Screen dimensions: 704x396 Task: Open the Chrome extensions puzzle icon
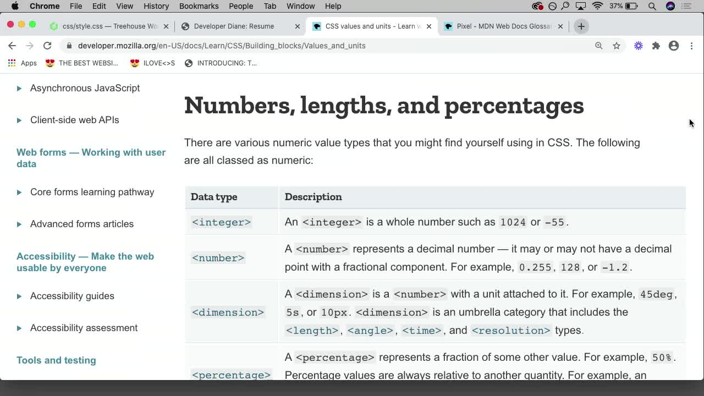[656, 46]
